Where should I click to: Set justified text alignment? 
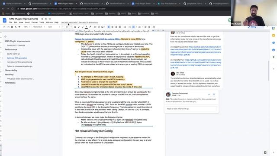(x=120, y=27)
